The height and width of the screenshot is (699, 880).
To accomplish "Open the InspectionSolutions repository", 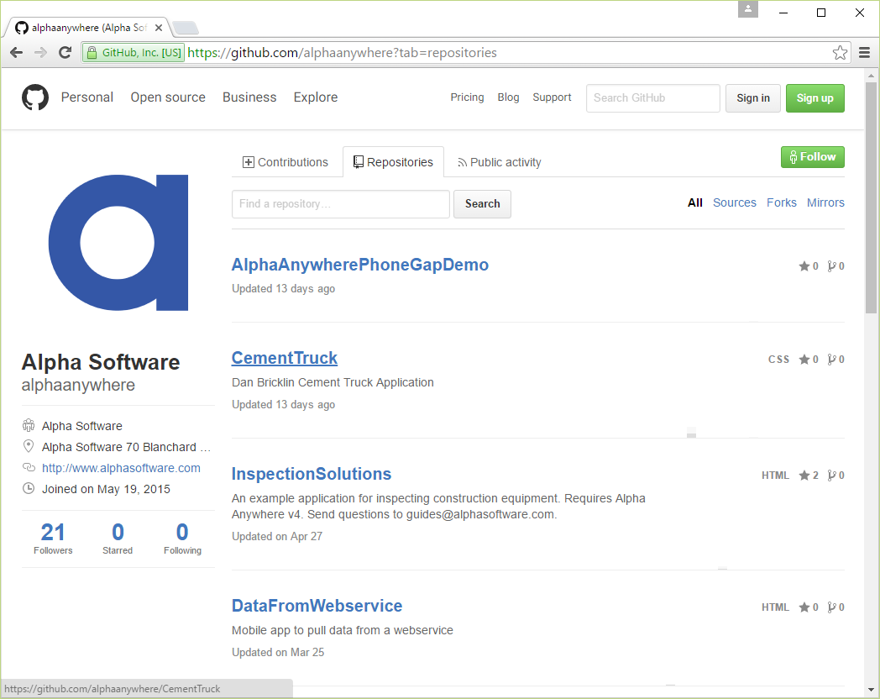I will (x=312, y=474).
